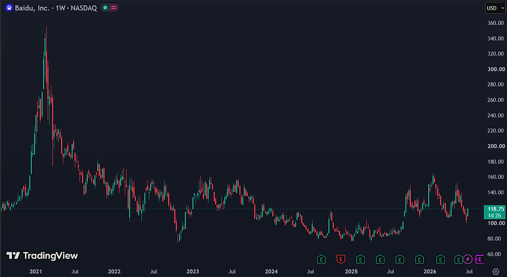Click the 360.00 price axis label
Viewport: 507px width, 277px height.
point(496,23)
